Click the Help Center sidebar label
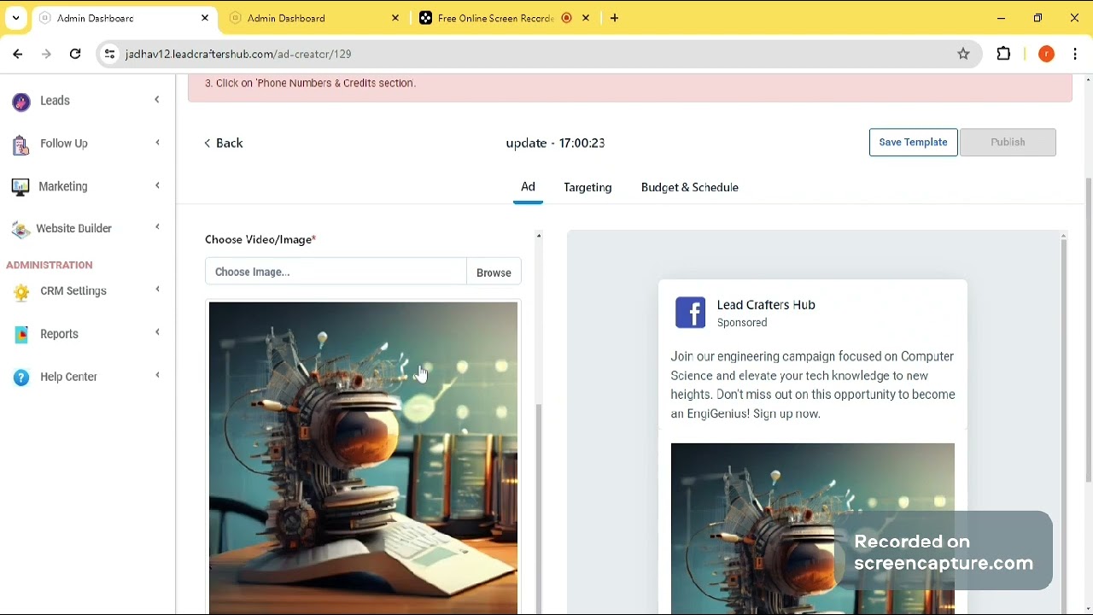The height and width of the screenshot is (615, 1093). pos(68,377)
